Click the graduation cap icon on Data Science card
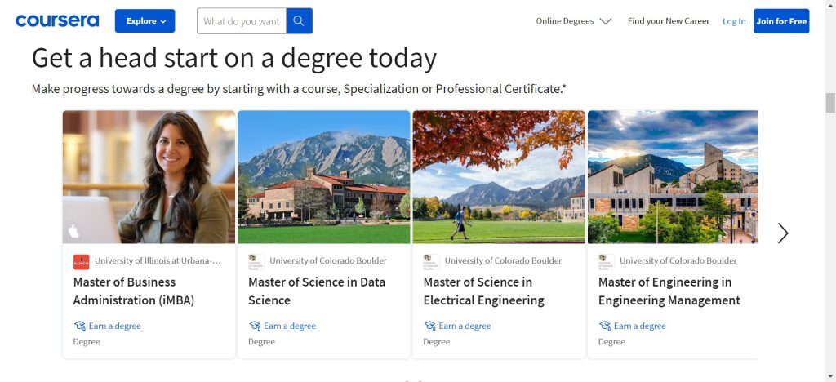Screen dimensions: 836x382 pos(255,326)
